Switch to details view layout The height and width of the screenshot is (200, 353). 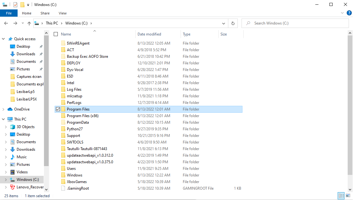(341, 196)
